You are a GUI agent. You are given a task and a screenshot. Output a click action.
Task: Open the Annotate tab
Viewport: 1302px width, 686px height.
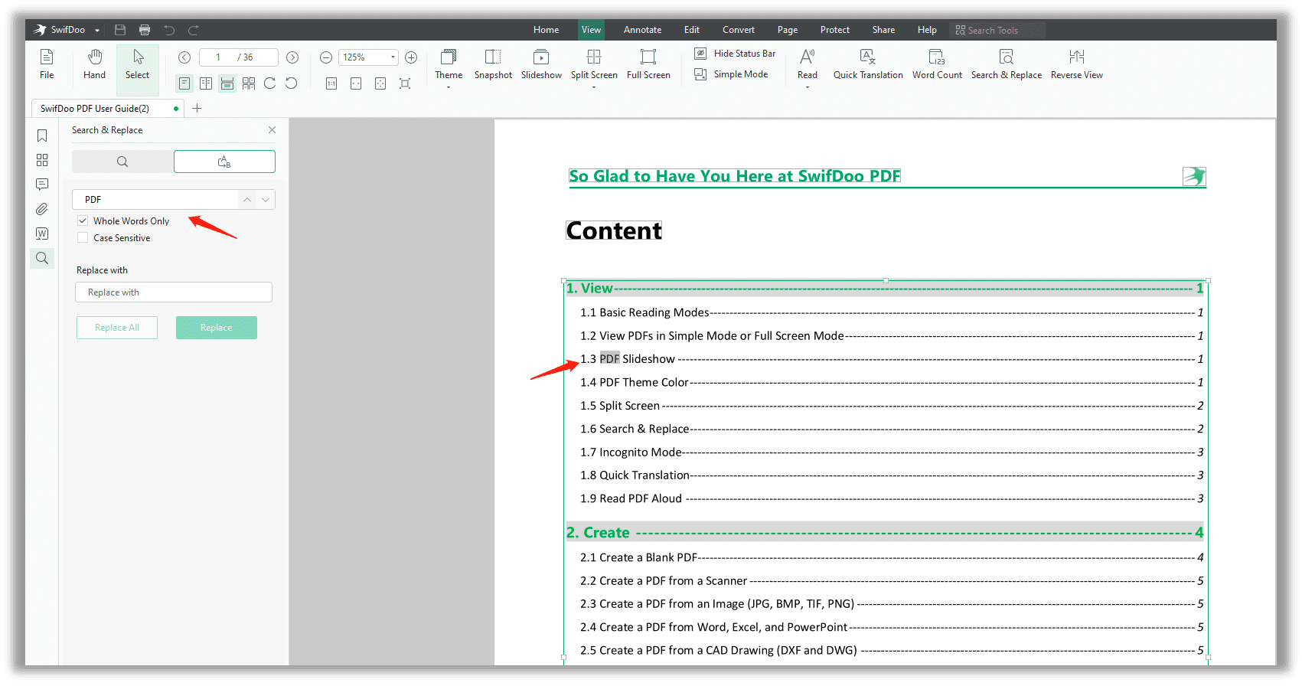[642, 30]
